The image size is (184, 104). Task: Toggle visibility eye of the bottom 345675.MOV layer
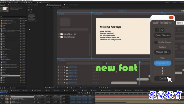[x=59, y=83]
